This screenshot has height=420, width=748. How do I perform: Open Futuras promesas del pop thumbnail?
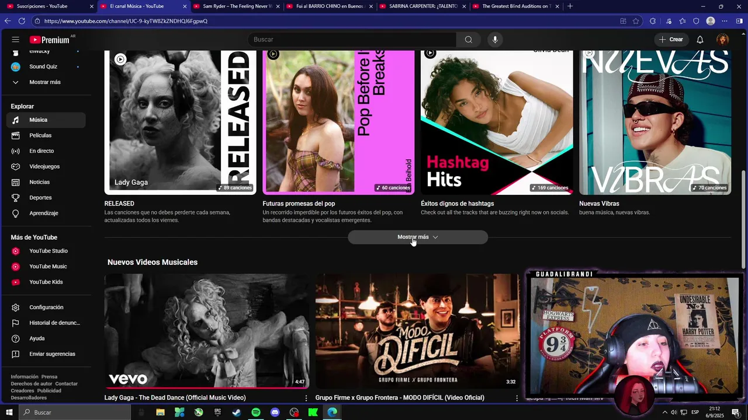[338, 123]
